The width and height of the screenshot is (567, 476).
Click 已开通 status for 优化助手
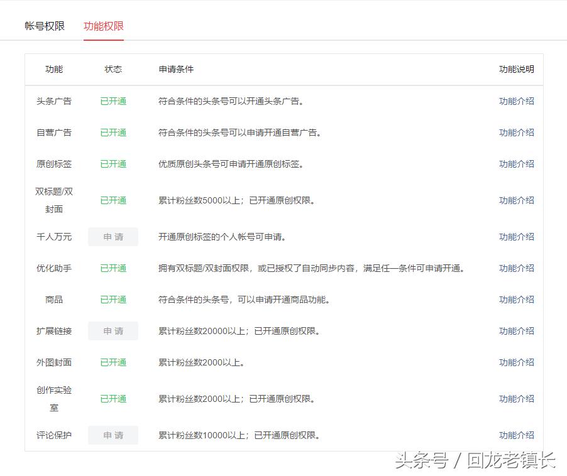pyautogui.click(x=113, y=268)
